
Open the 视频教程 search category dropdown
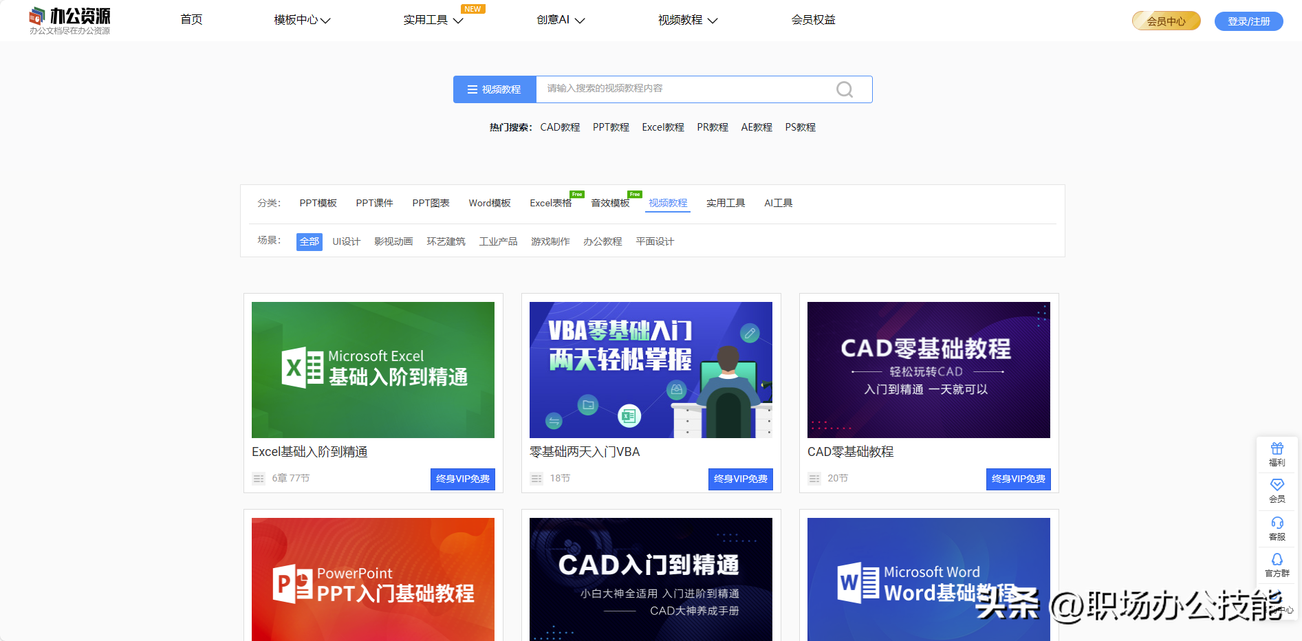pyautogui.click(x=495, y=89)
